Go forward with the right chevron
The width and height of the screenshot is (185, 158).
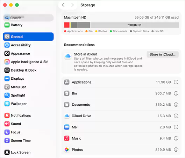[72, 5]
